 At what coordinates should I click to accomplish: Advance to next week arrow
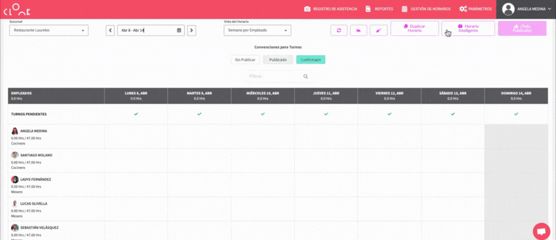coord(192,30)
